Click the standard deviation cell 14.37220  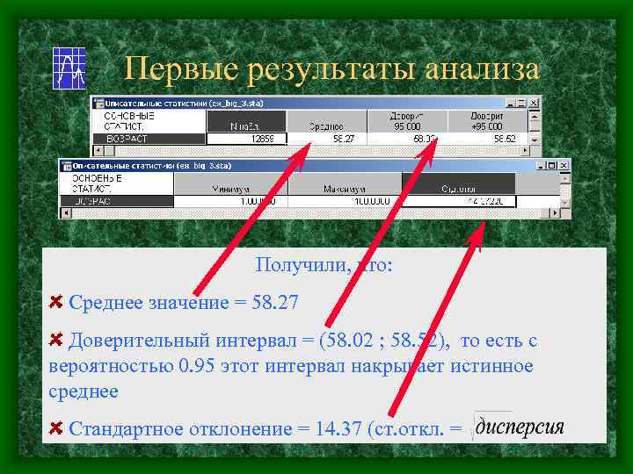(459, 201)
